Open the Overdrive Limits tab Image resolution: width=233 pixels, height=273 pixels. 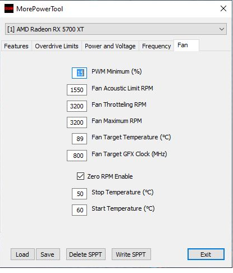click(57, 46)
